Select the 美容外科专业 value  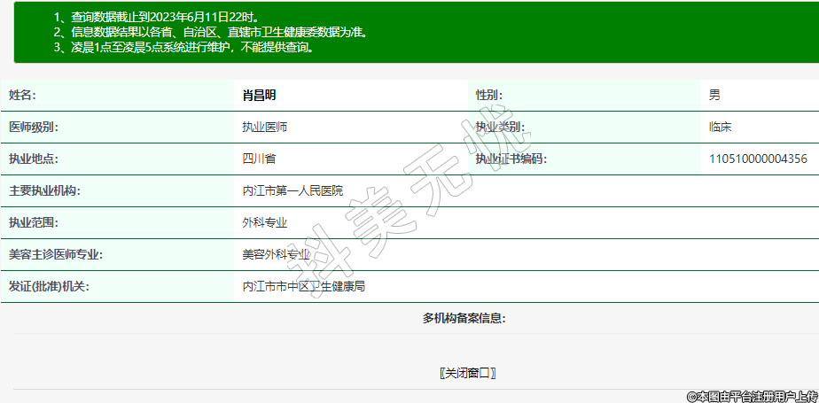coord(277,254)
